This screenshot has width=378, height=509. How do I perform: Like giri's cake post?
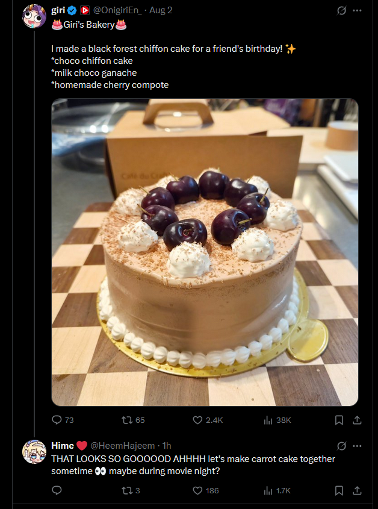[x=197, y=420]
